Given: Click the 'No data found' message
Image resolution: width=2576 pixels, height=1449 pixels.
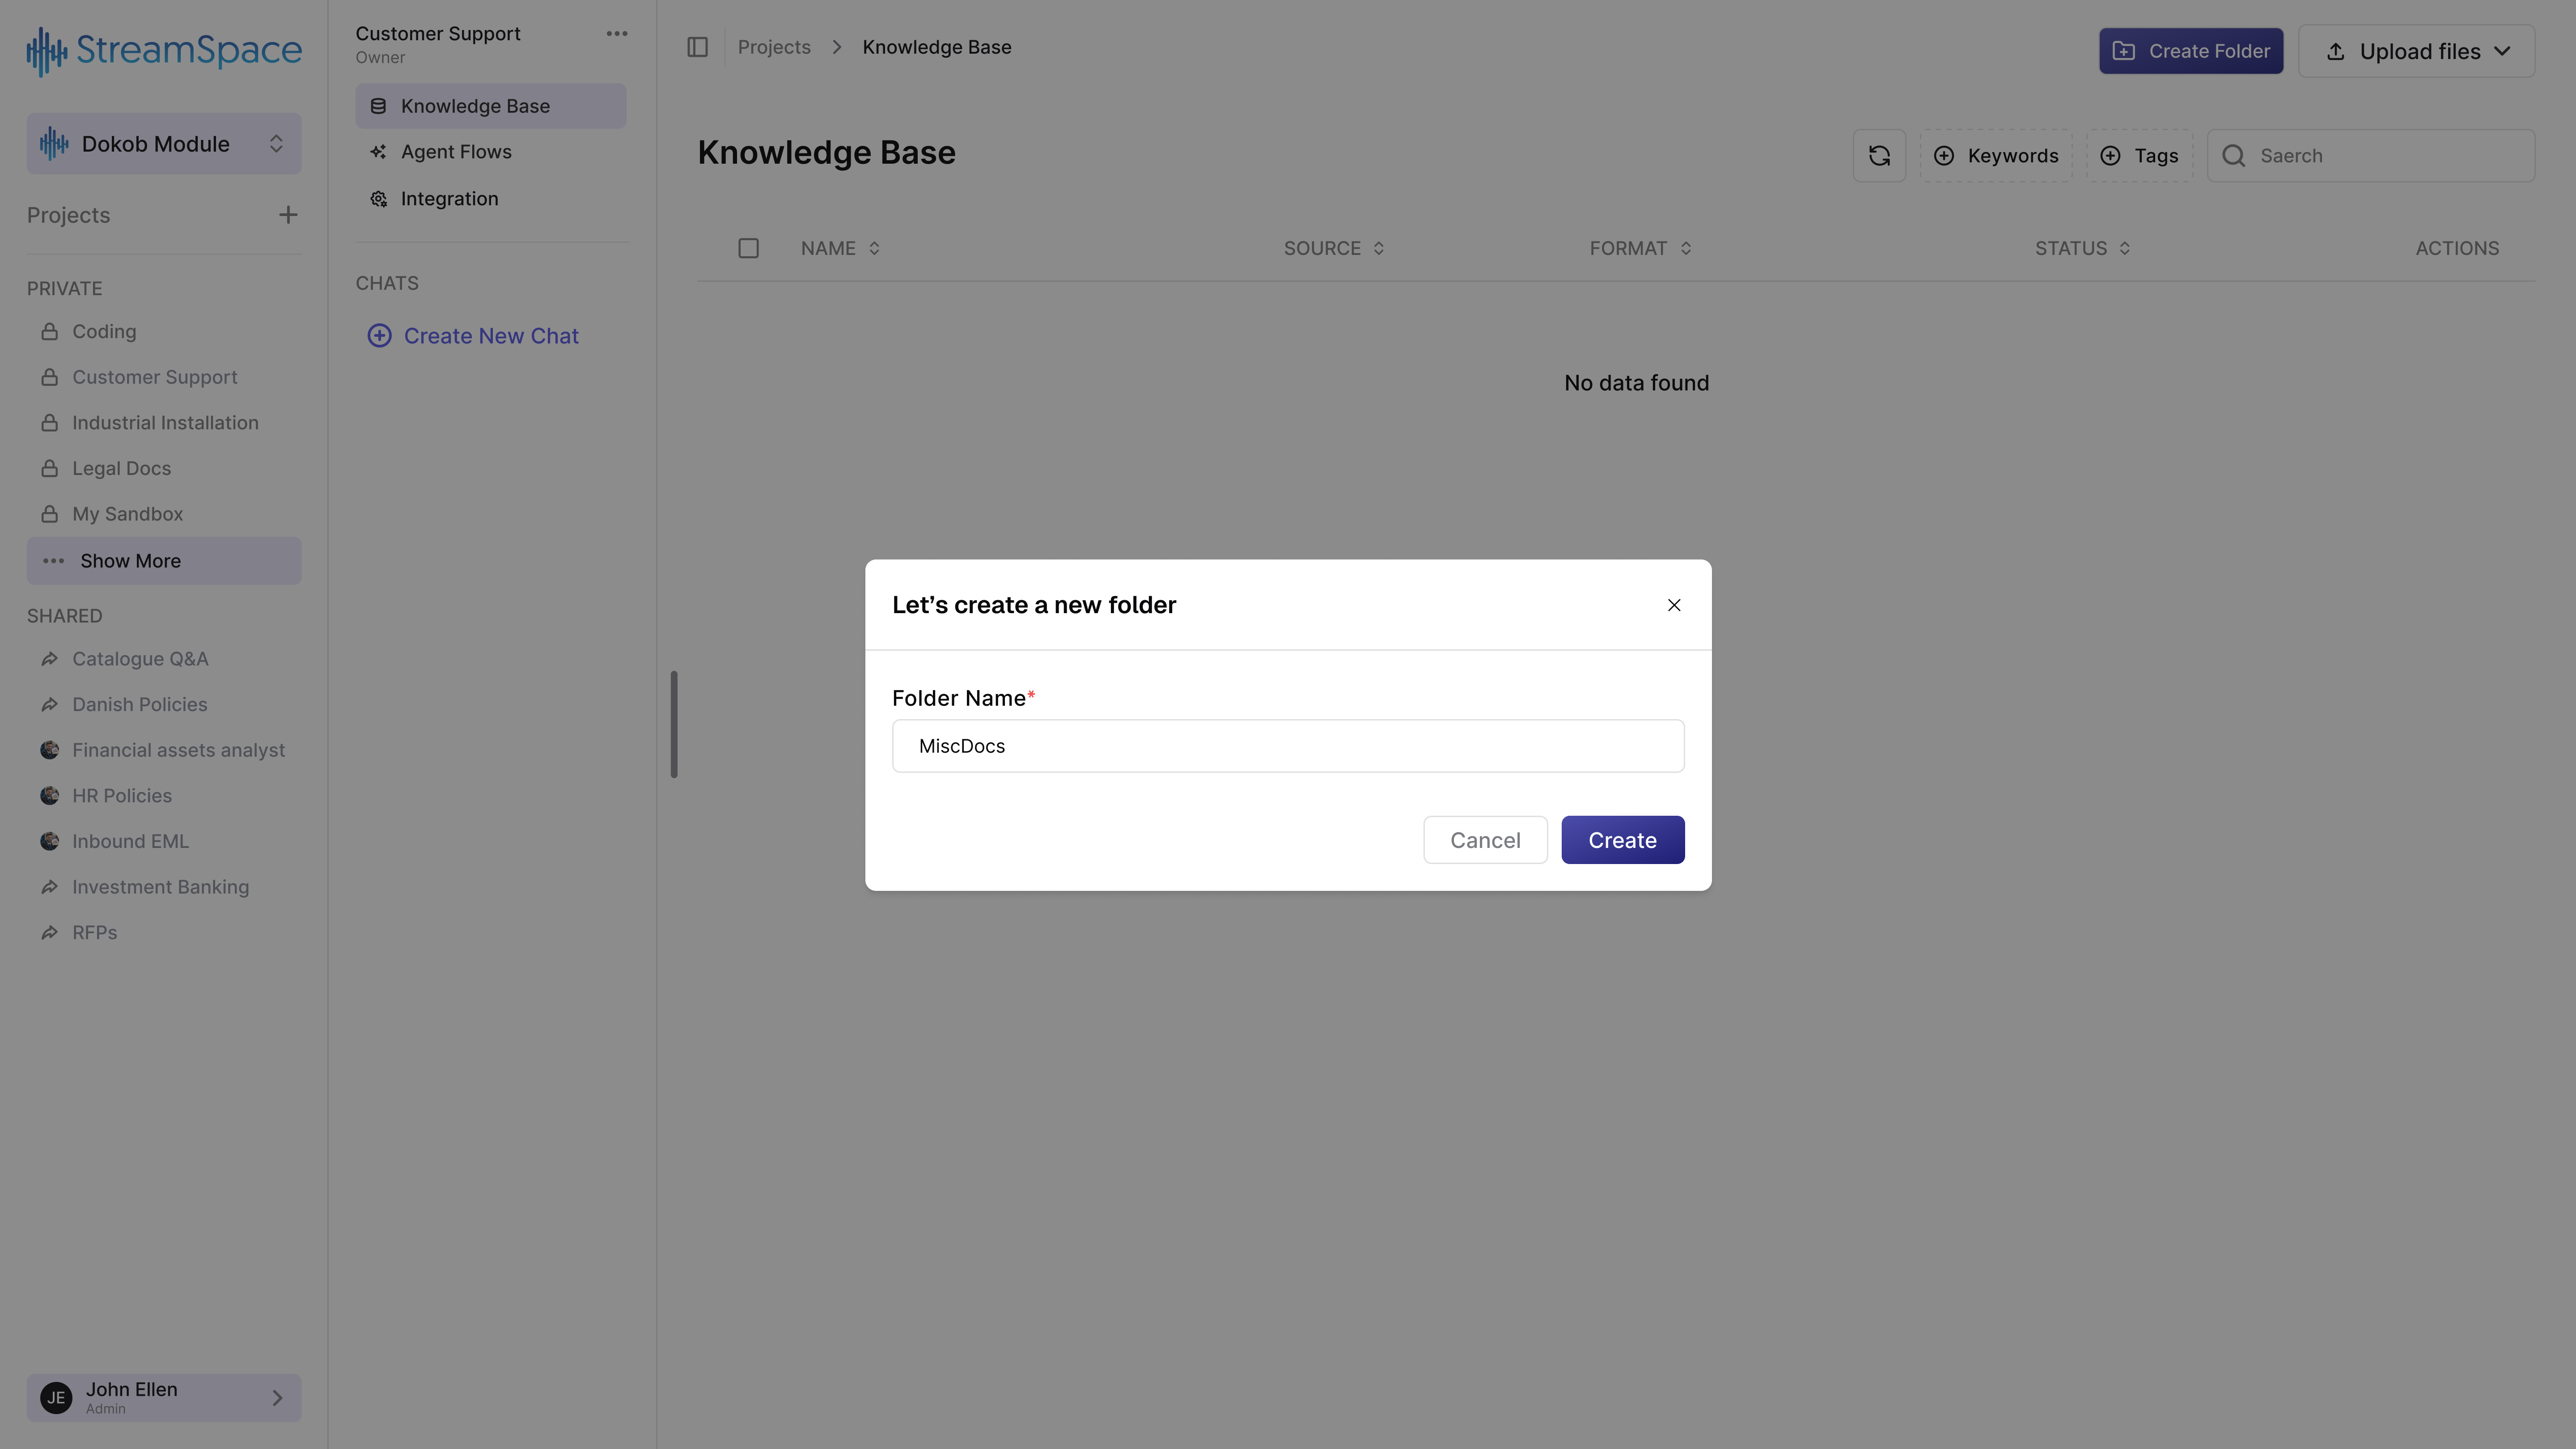Looking at the screenshot, I should (1637, 383).
